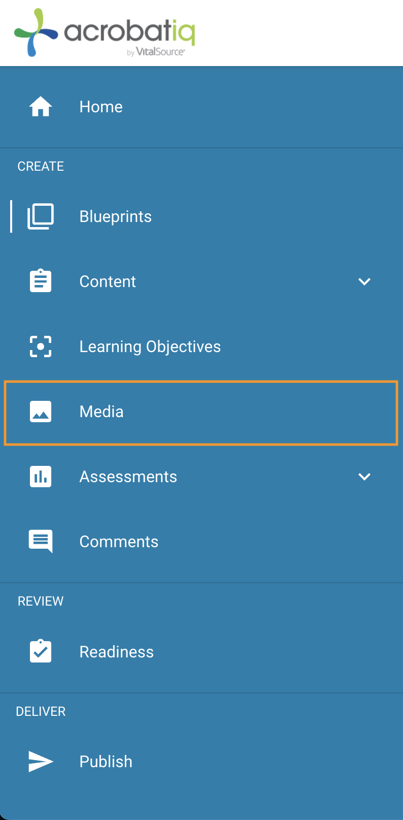Click the Publish paper plane icon
Screen dimensions: 403x820
click(41, 762)
